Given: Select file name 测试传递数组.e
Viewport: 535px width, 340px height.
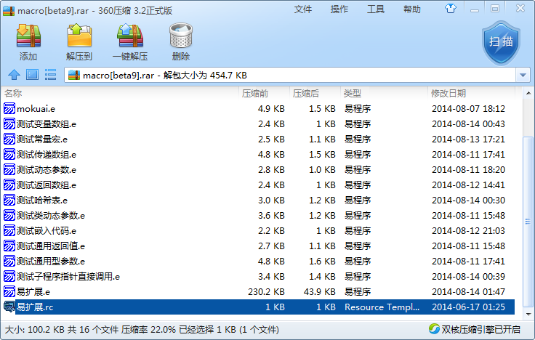Looking at the screenshot, I should (x=47, y=155).
